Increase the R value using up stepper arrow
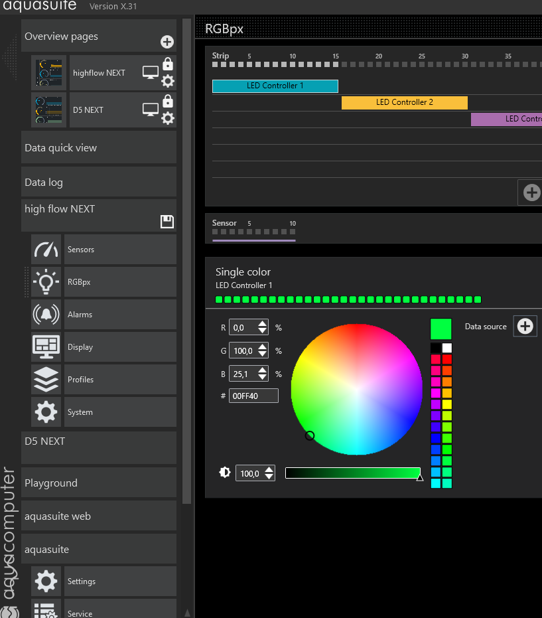This screenshot has width=542, height=618. coord(263,324)
